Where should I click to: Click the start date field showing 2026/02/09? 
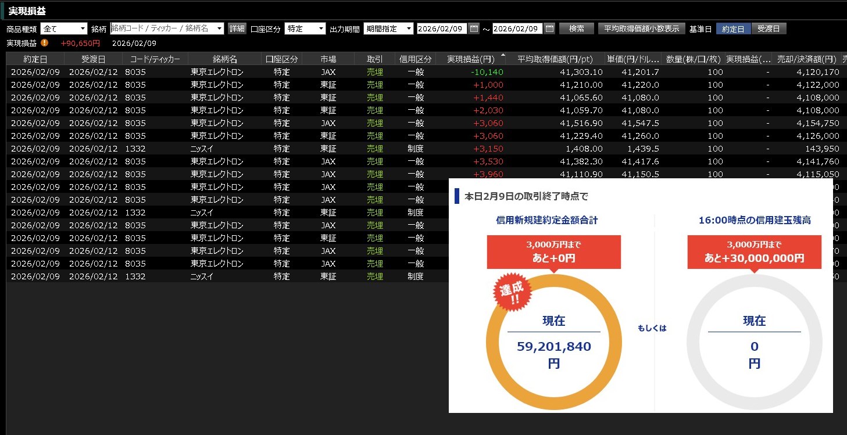tap(442, 28)
